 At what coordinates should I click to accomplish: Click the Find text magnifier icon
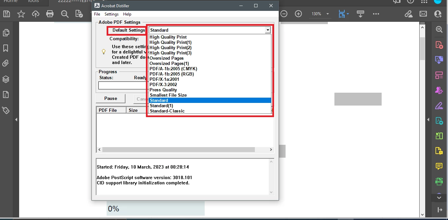[65, 14]
